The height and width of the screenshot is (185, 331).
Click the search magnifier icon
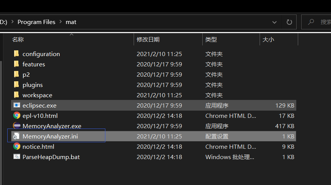[x=311, y=22]
